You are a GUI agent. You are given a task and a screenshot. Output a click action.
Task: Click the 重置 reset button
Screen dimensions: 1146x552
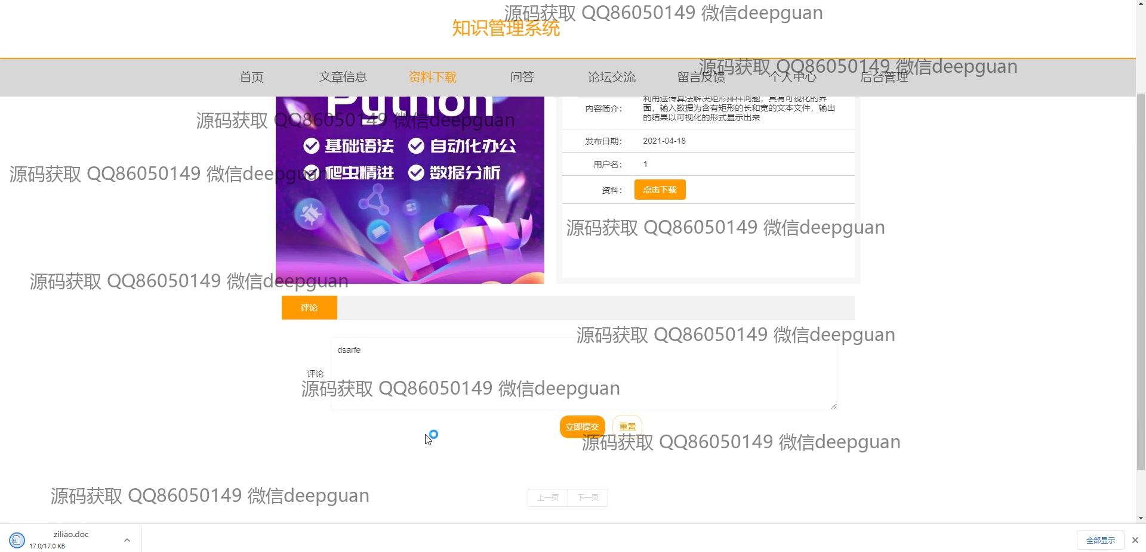pyautogui.click(x=627, y=427)
